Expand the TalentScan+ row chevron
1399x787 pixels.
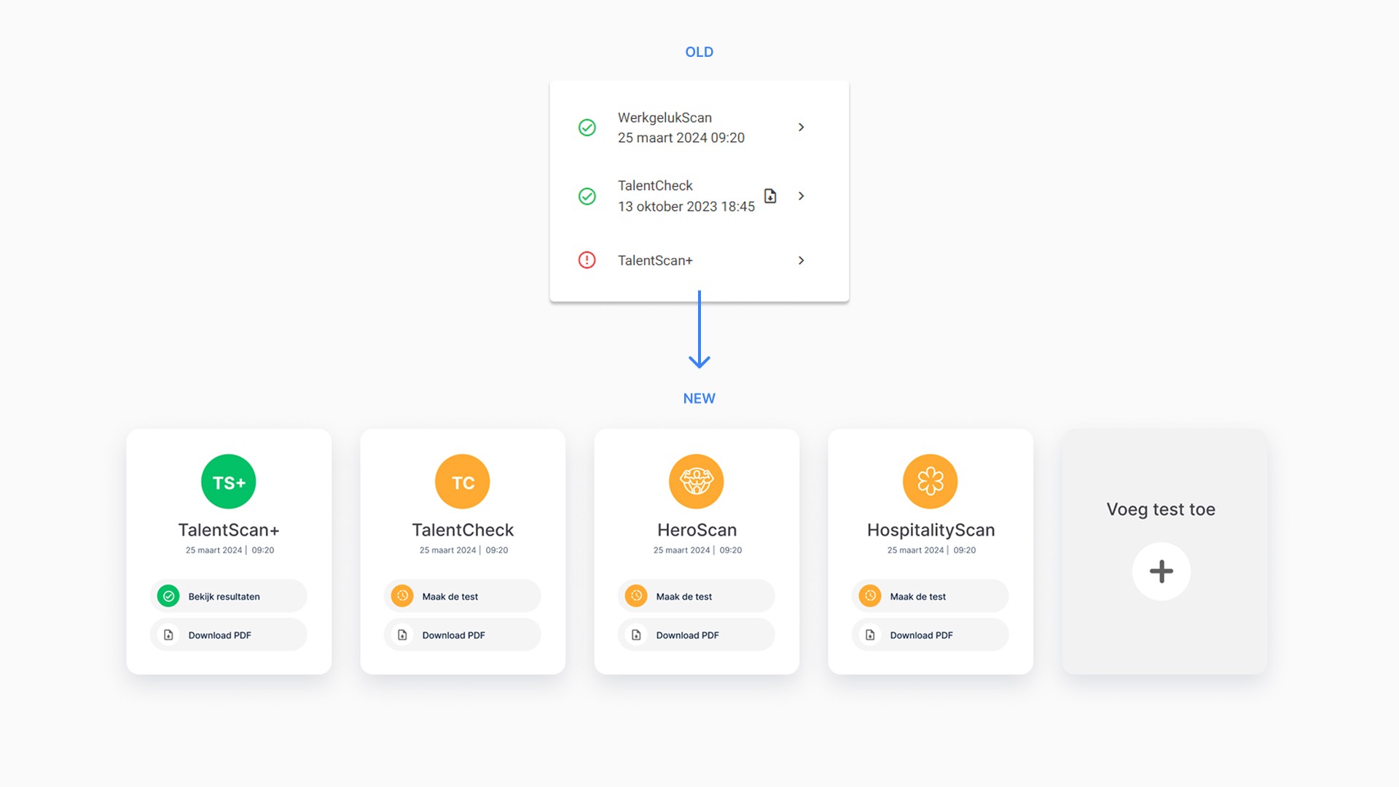click(801, 260)
